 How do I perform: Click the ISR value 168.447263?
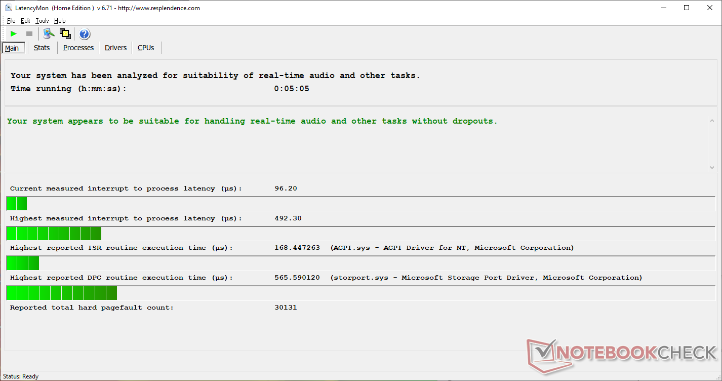pyautogui.click(x=297, y=248)
